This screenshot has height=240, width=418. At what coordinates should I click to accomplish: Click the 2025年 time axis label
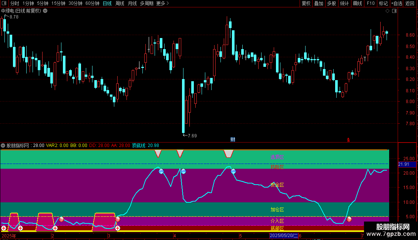point(9,236)
